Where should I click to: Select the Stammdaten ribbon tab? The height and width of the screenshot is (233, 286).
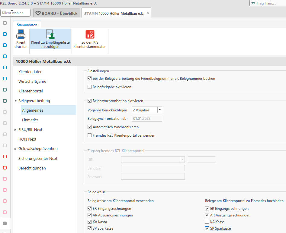click(x=27, y=25)
